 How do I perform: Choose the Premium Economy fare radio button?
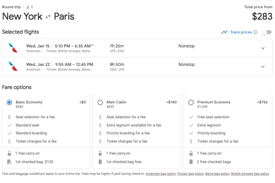(191, 102)
